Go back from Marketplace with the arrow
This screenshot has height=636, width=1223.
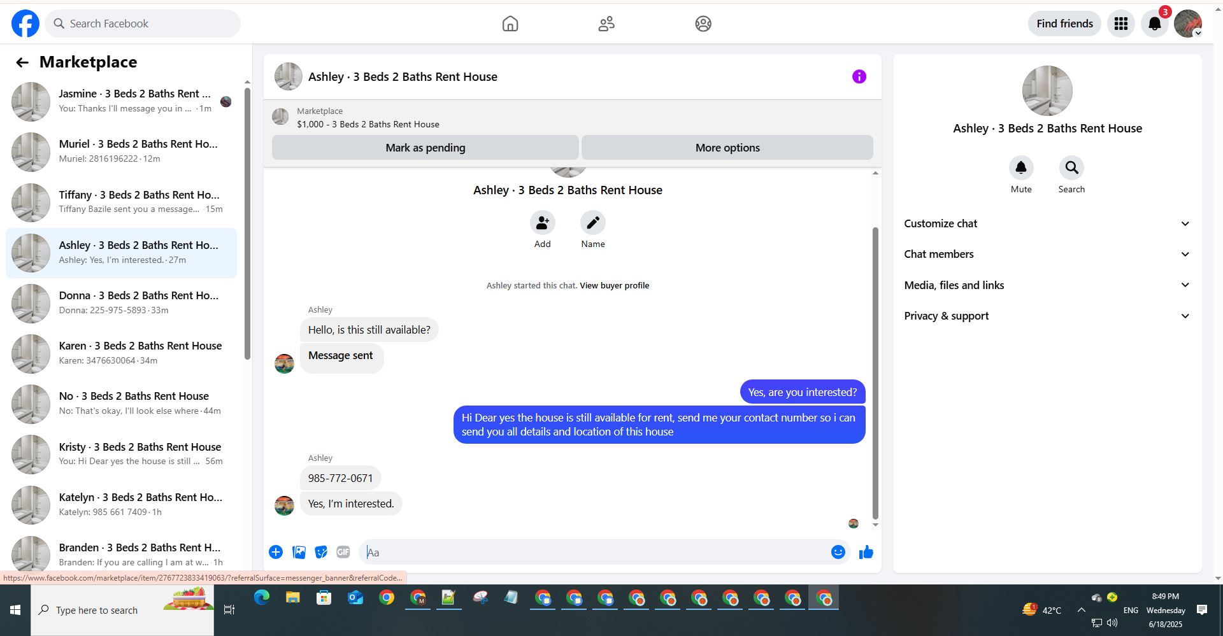pyautogui.click(x=22, y=62)
